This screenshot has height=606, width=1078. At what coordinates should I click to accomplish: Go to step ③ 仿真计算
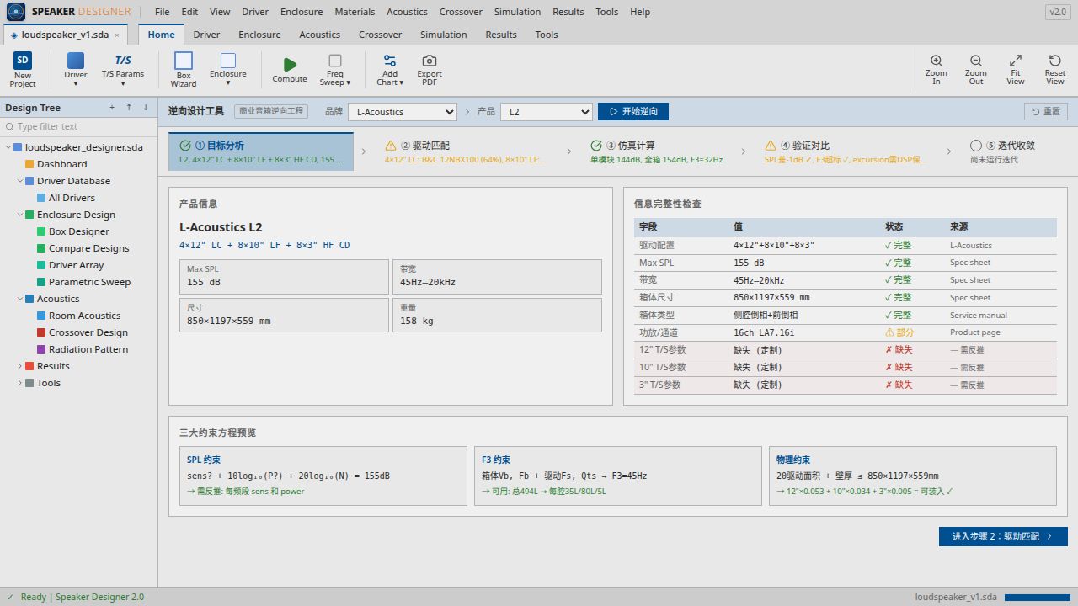657,151
